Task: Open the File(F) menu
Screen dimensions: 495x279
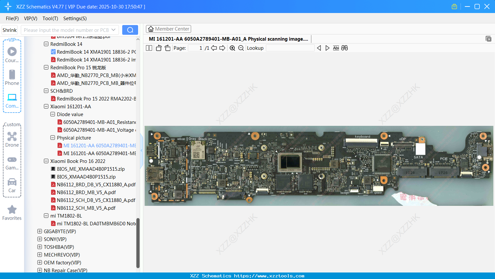Action: (12, 19)
